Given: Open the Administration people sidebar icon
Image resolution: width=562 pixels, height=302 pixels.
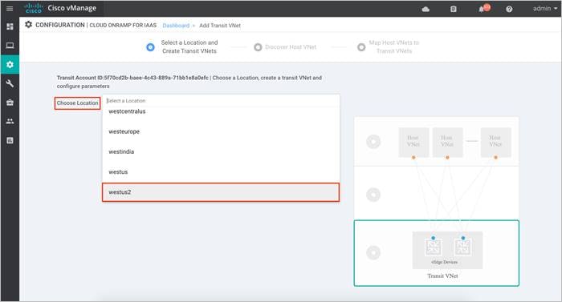Looking at the screenshot, I should (10, 121).
